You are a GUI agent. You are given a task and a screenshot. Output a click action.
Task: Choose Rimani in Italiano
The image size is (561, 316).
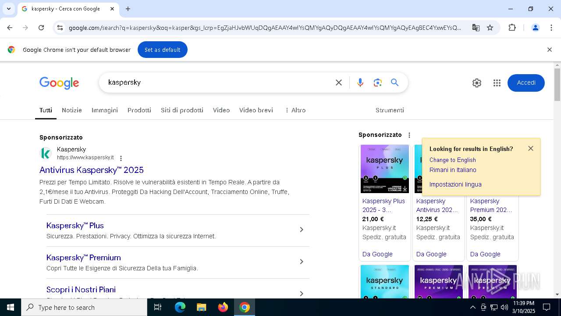coord(453,170)
